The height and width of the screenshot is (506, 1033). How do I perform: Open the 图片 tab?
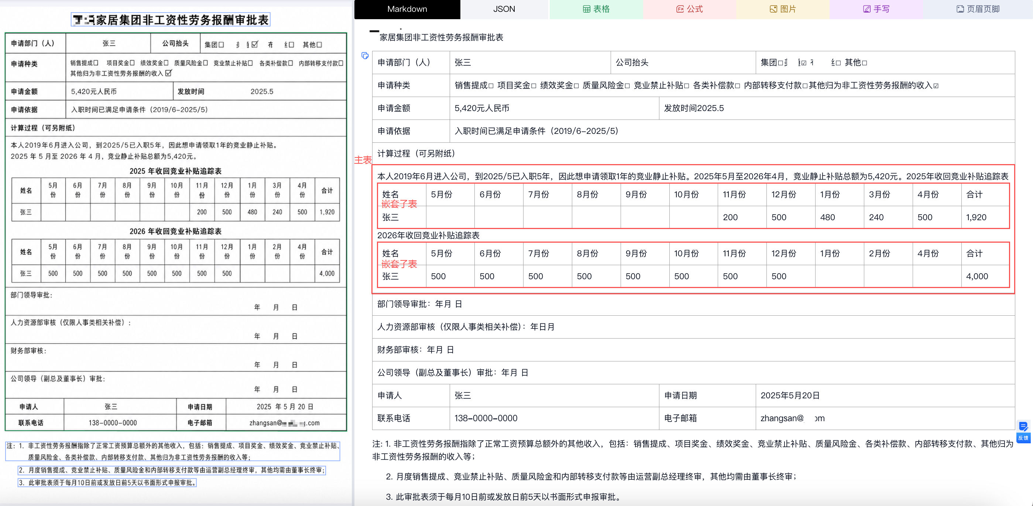tap(782, 9)
